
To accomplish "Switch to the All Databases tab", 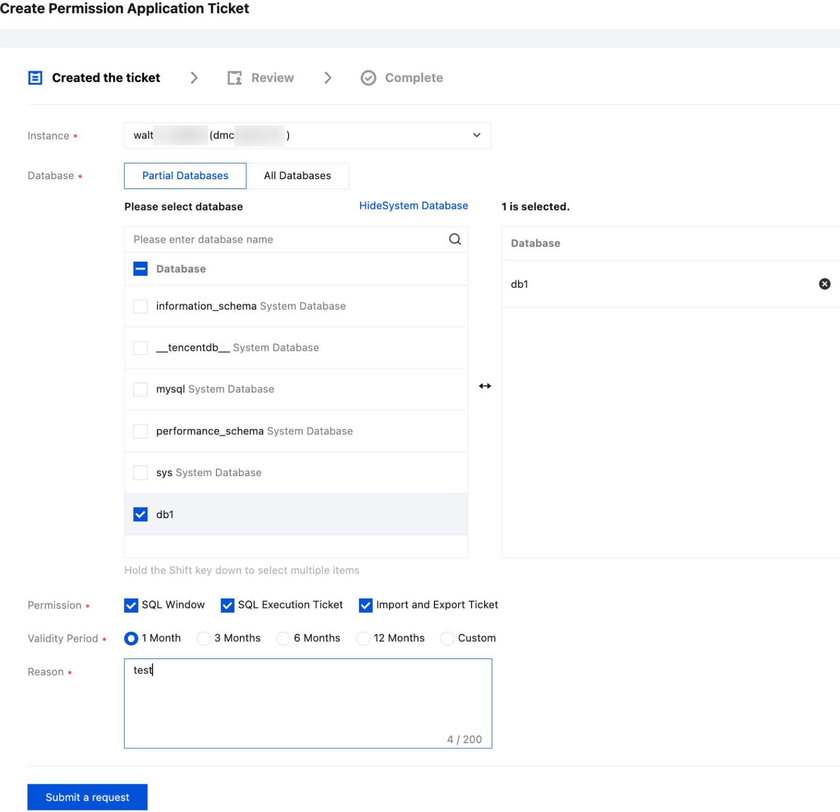I will click(297, 176).
